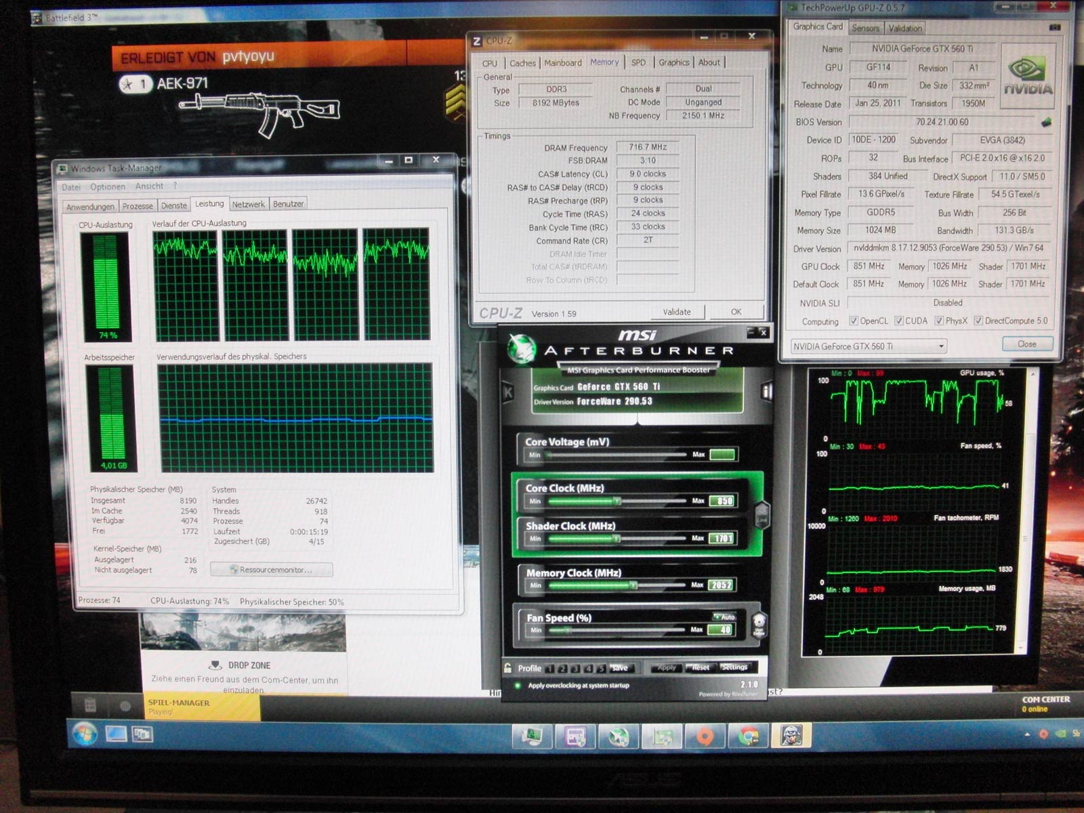
Task: Open the Graphics tab in CPU-Z
Action: click(674, 62)
